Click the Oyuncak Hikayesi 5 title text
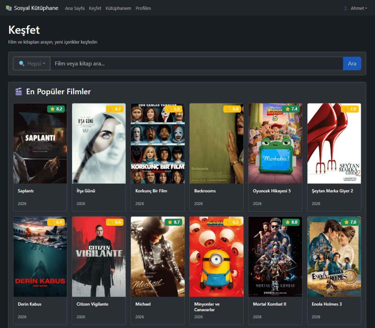Image resolution: width=375 pixels, height=328 pixels. point(272,191)
